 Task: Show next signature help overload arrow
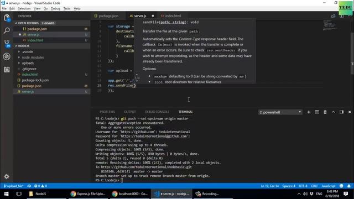(x=137, y=81)
